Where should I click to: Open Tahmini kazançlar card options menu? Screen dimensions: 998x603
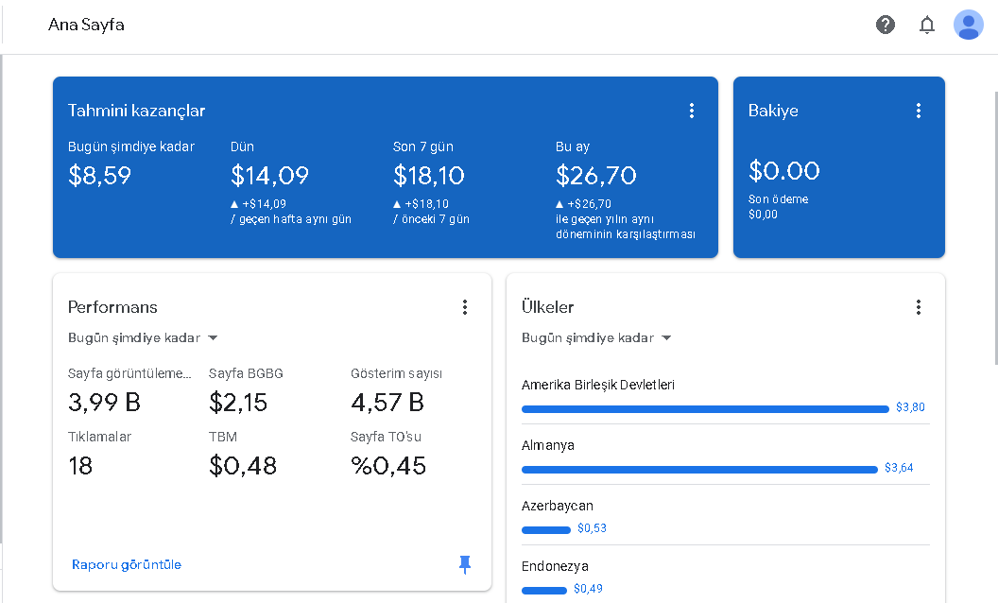pos(691,111)
